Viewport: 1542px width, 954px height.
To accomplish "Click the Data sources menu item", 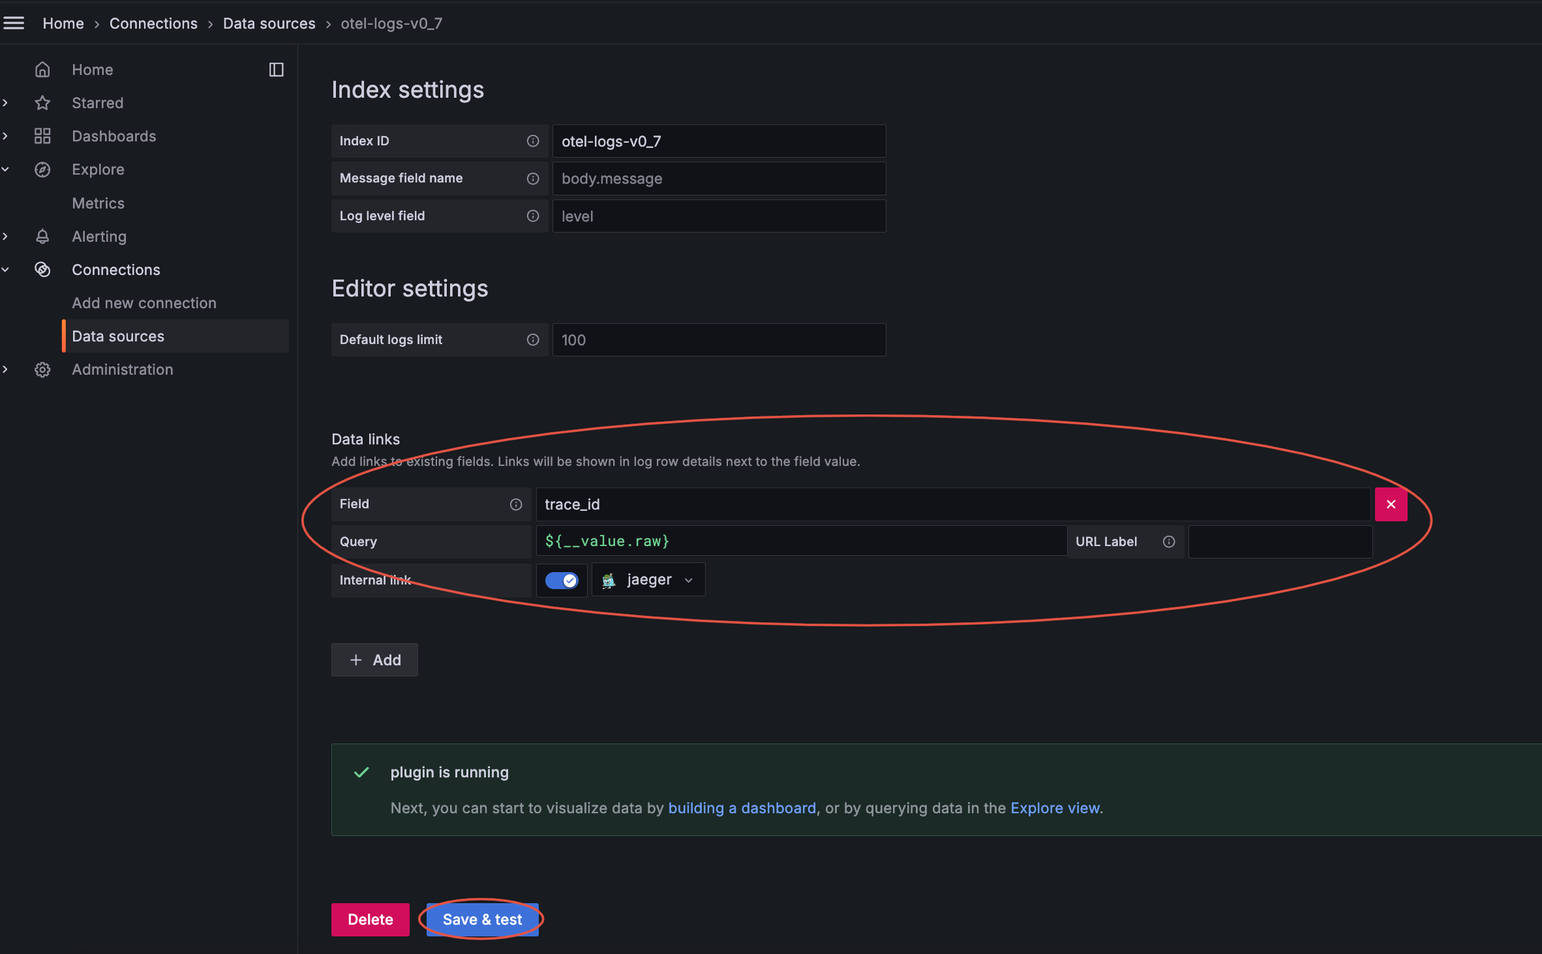I will click(x=118, y=336).
